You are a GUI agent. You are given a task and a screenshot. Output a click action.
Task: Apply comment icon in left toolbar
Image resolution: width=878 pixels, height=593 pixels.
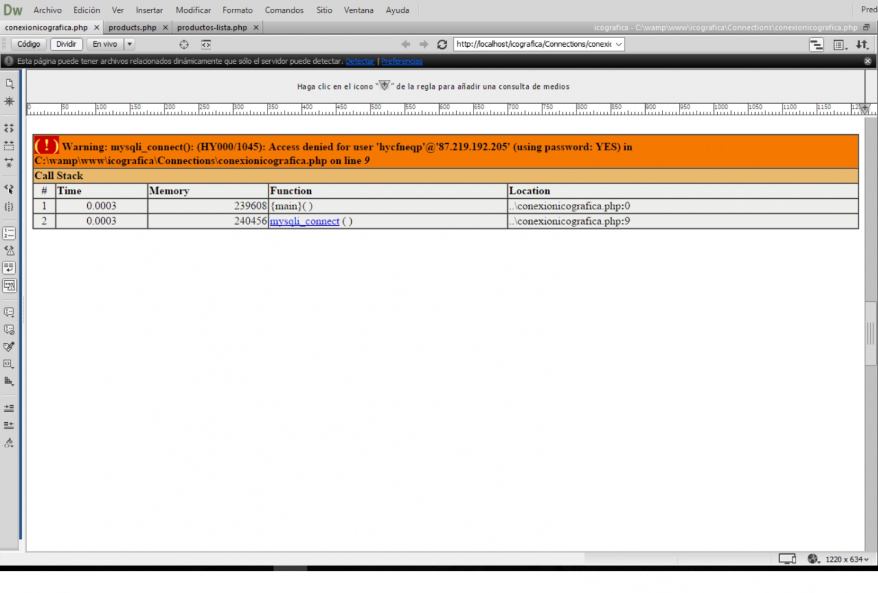coord(9,312)
